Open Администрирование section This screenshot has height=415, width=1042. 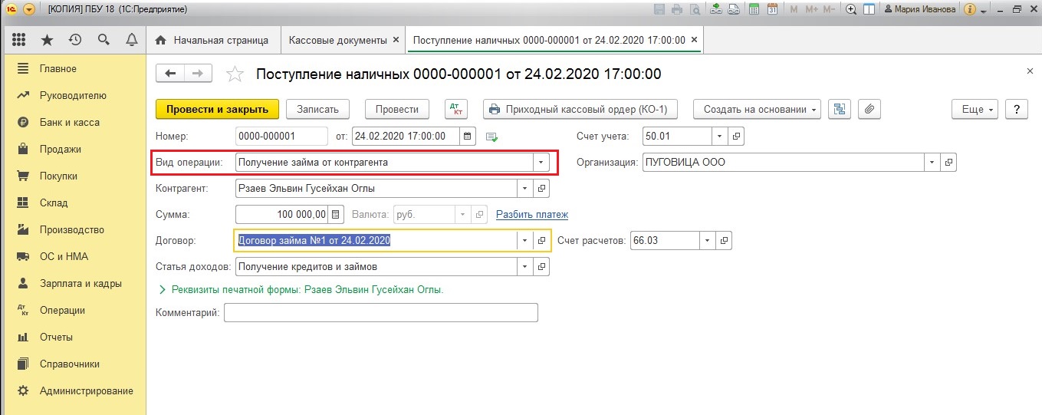pyautogui.click(x=86, y=390)
